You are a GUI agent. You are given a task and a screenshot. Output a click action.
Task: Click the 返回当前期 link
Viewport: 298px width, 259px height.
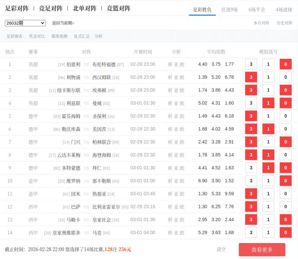pos(63,23)
